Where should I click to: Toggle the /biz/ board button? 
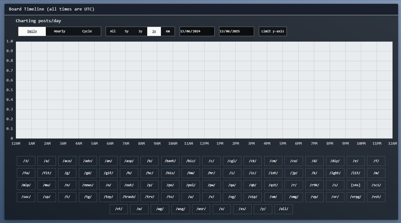click(x=191, y=161)
